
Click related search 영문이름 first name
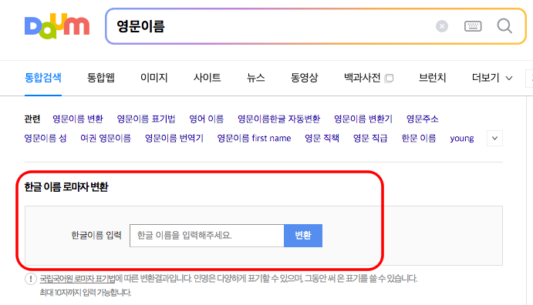[254, 138]
